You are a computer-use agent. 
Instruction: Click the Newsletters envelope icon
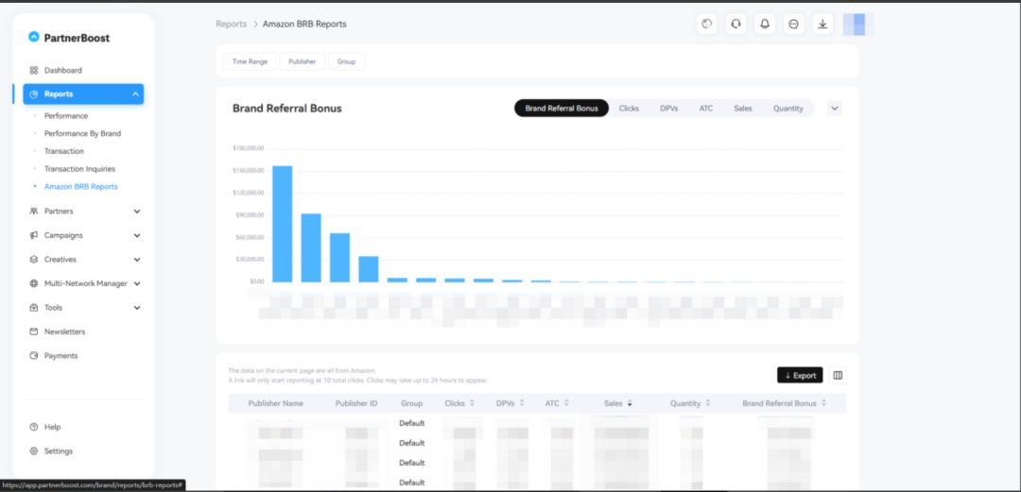[34, 331]
